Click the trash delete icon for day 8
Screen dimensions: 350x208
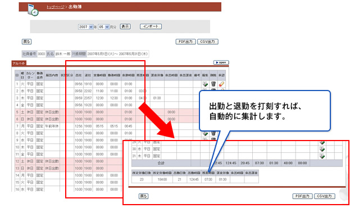pos(213,133)
